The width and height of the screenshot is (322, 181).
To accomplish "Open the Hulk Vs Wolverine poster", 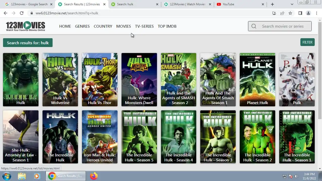I will click(60, 80).
